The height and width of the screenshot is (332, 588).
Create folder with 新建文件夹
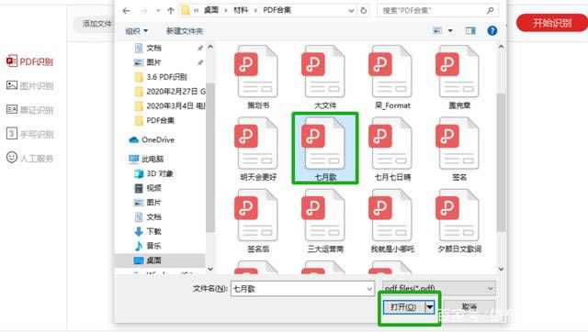pos(185,31)
